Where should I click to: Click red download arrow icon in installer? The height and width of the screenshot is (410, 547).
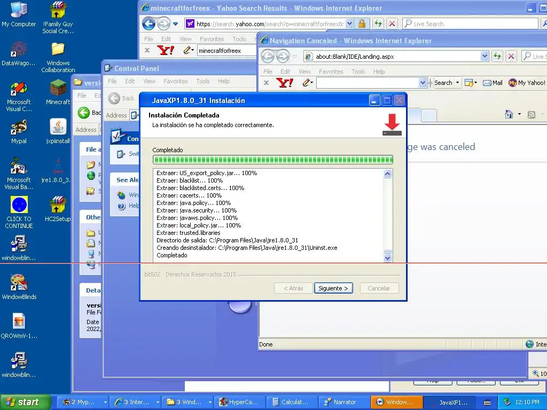(392, 124)
